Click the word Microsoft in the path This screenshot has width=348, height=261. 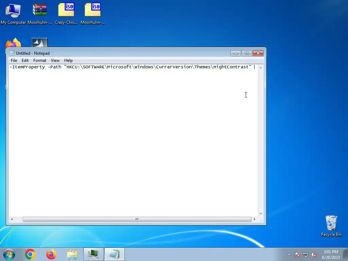[119, 67]
